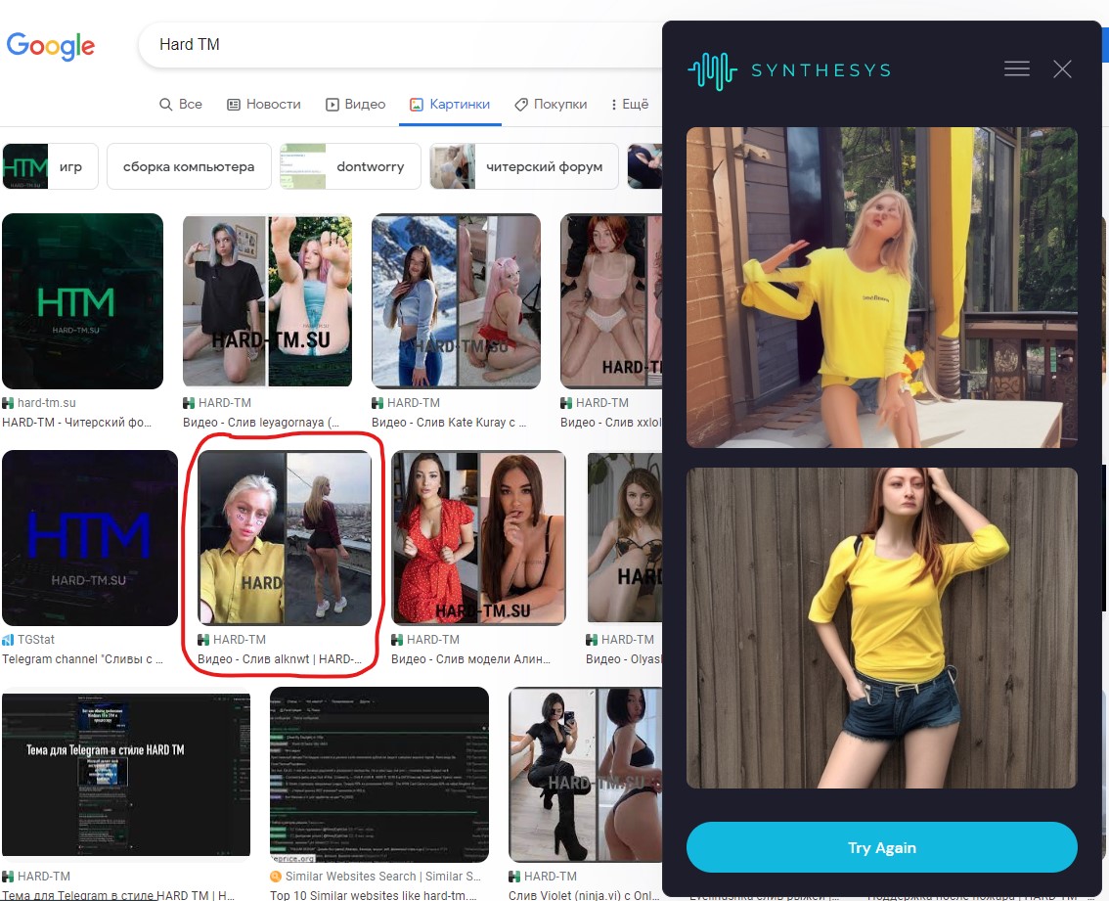Select the Картинки tab
This screenshot has height=901, width=1109.
(x=450, y=104)
